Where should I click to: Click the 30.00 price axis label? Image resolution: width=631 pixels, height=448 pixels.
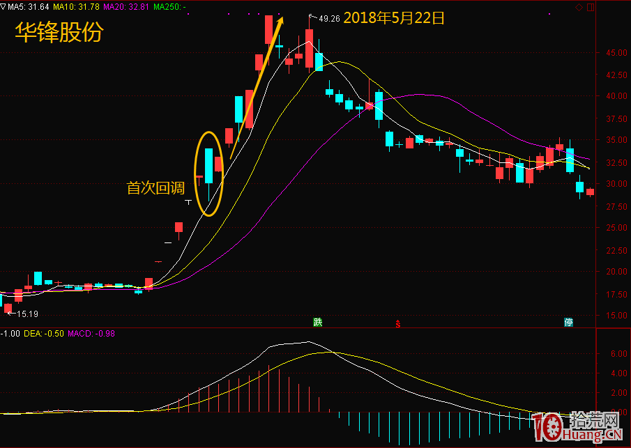click(x=616, y=184)
